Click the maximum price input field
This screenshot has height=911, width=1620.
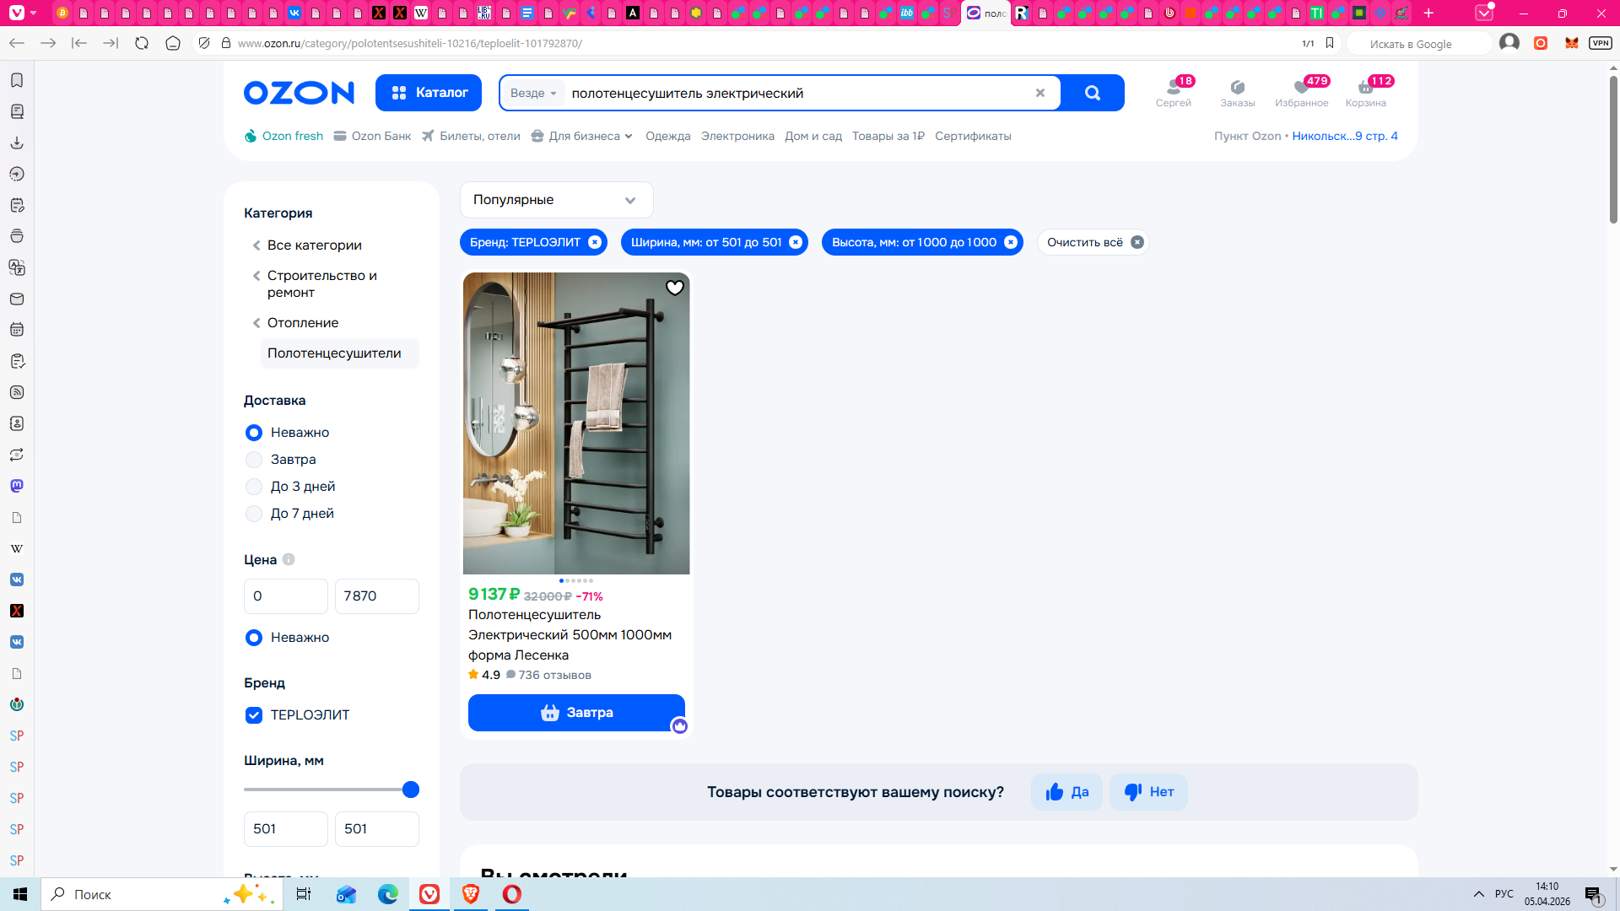click(376, 596)
